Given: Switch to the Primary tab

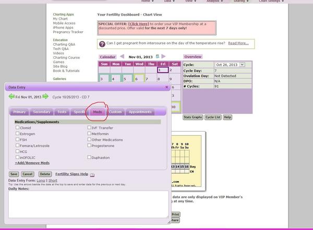Looking at the screenshot, I should (x=19, y=112).
